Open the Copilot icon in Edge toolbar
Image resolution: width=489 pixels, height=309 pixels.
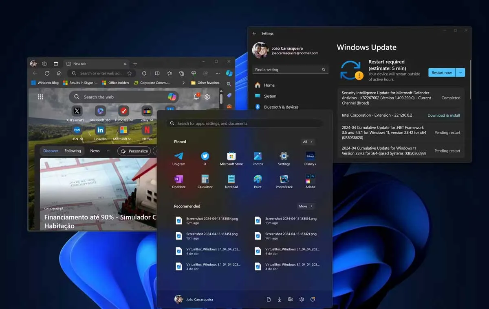click(229, 73)
